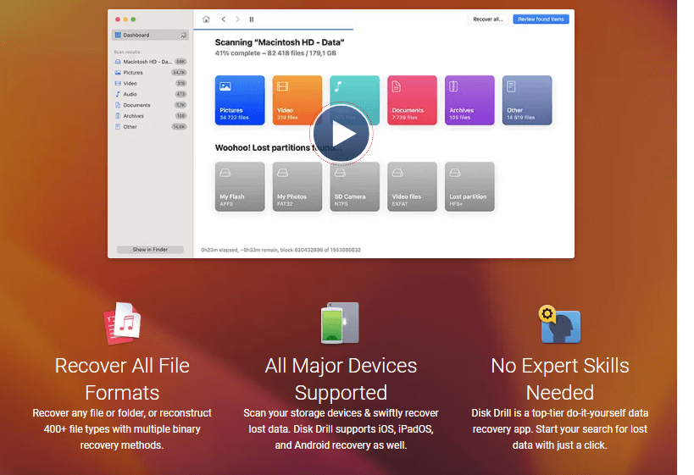
Task: Click Show in Finder button
Action: tap(150, 250)
